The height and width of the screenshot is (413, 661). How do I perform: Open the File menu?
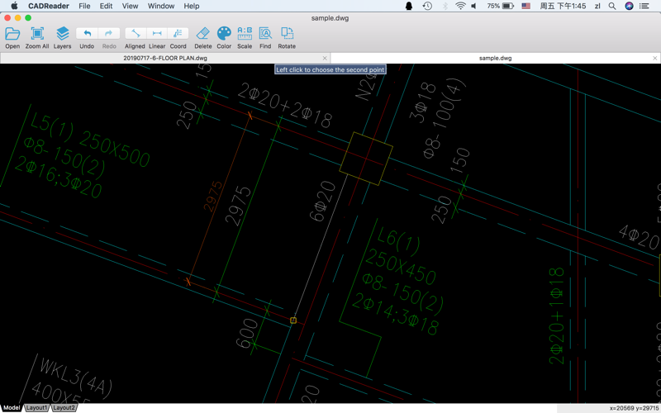pyautogui.click(x=84, y=6)
